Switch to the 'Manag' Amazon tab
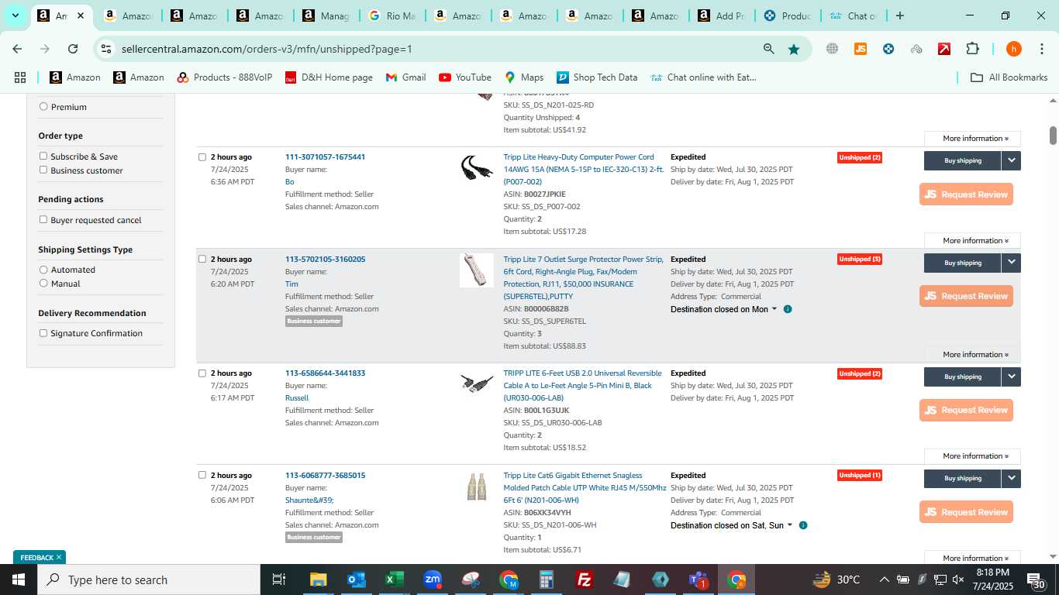Screen dimensions: 1059x595 (x=326, y=15)
